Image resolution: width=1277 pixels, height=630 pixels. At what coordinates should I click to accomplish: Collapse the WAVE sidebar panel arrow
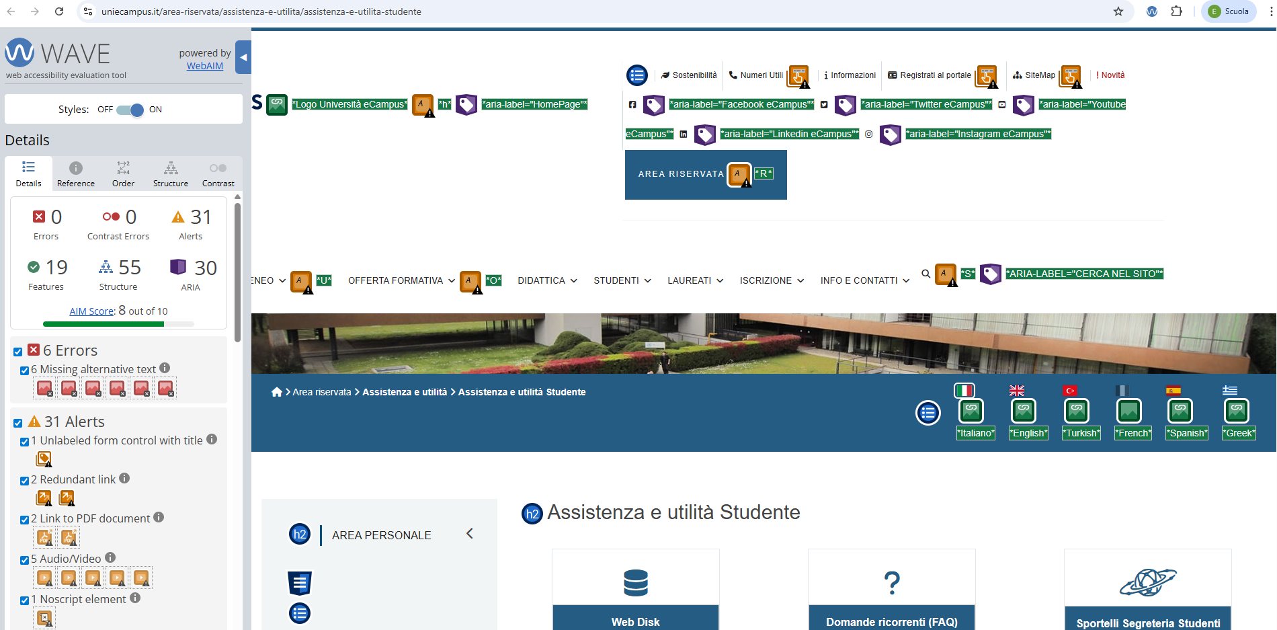pyautogui.click(x=243, y=58)
